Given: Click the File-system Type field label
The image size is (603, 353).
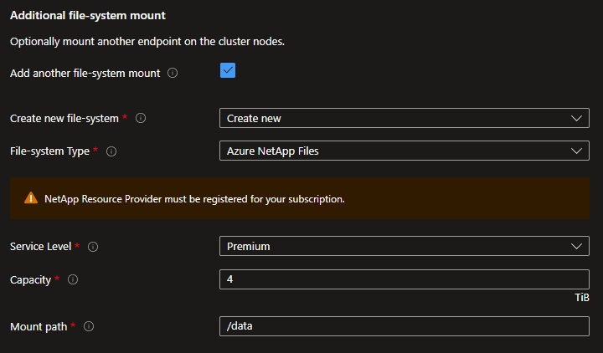Looking at the screenshot, I should tap(50, 151).
